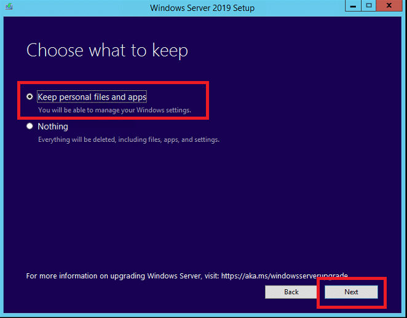The width and height of the screenshot is (407, 318).
Task: Click the 'For more information on upgrading' text
Action: 85,276
